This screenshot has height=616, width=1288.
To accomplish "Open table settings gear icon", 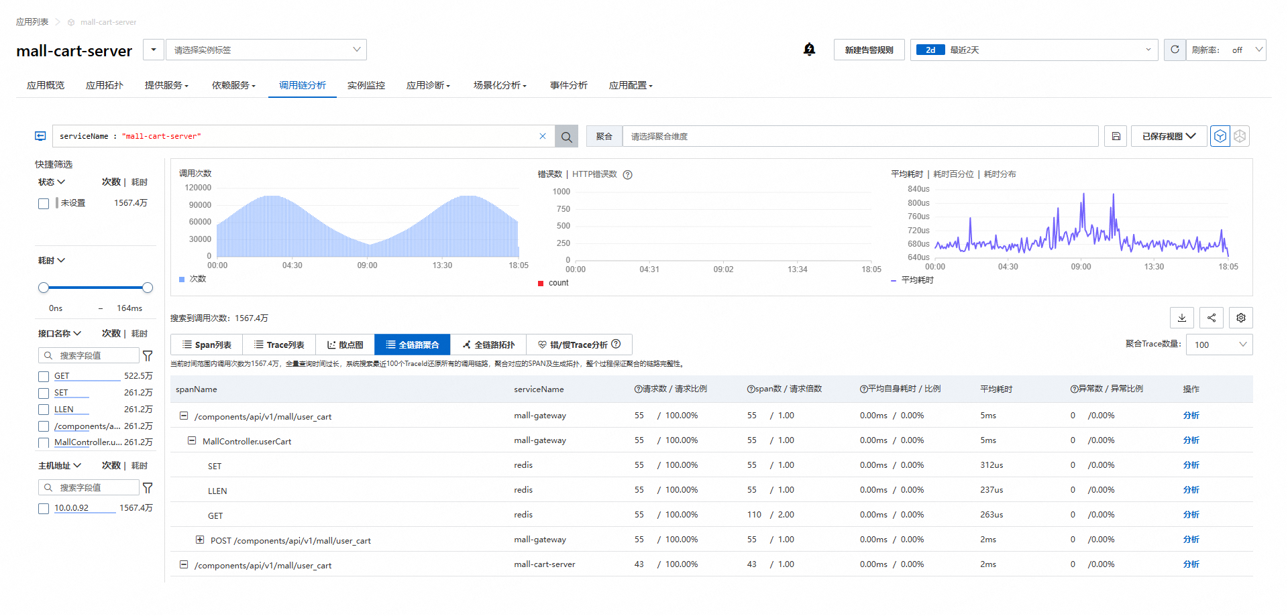I will click(1241, 318).
